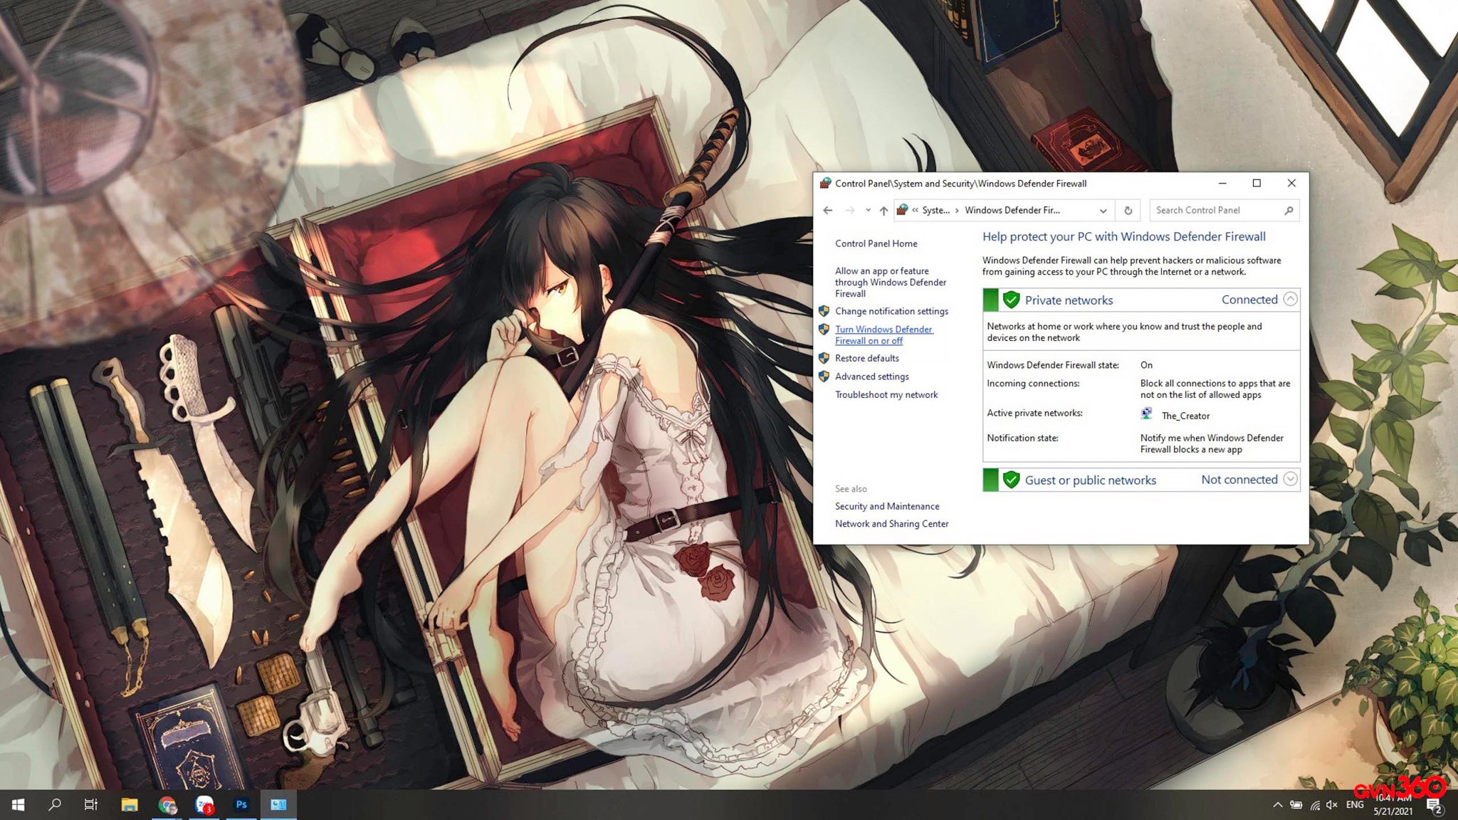
Task: Expand the Guest or public networks section
Action: (x=1290, y=479)
